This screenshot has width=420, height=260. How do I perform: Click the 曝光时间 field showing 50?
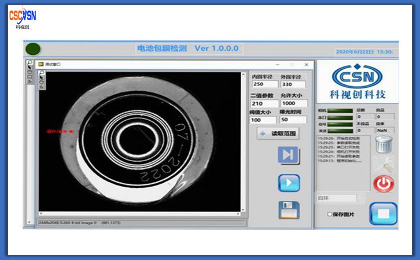[293, 120]
